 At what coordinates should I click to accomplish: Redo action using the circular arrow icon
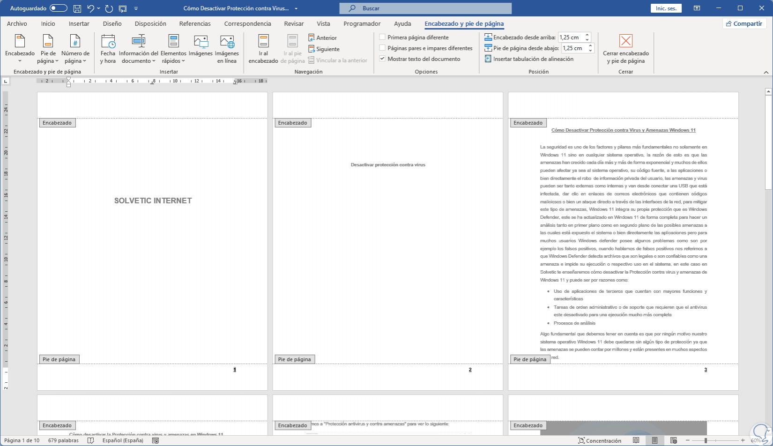click(x=109, y=8)
